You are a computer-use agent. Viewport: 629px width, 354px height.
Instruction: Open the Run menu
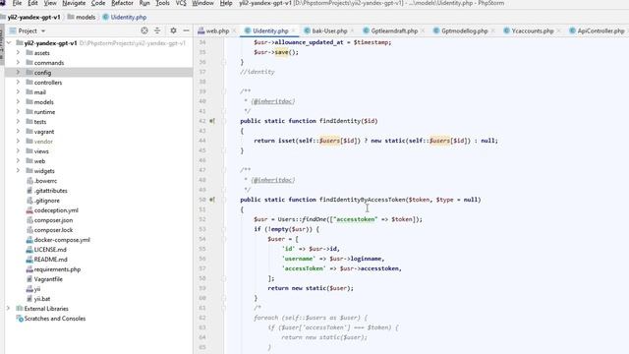pyautogui.click(x=144, y=3)
